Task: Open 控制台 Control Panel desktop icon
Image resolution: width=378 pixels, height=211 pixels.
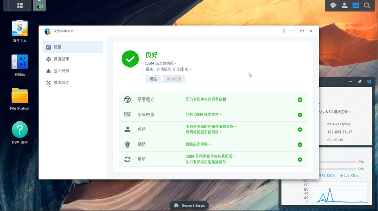Action: pyautogui.click(x=20, y=65)
